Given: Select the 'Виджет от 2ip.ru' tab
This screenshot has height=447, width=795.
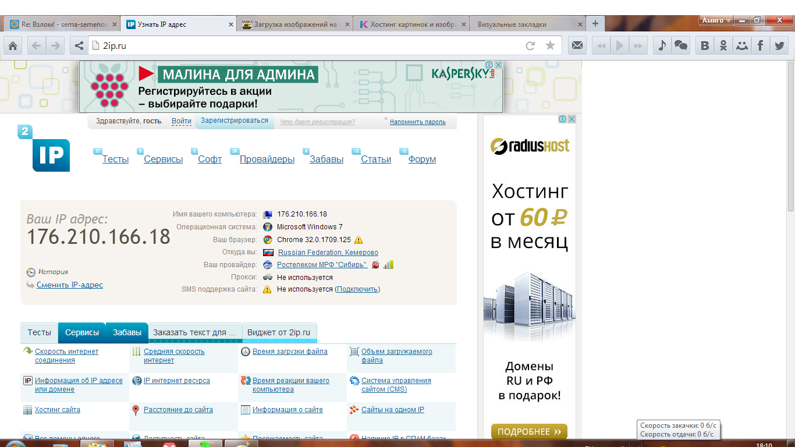Looking at the screenshot, I should click(279, 332).
